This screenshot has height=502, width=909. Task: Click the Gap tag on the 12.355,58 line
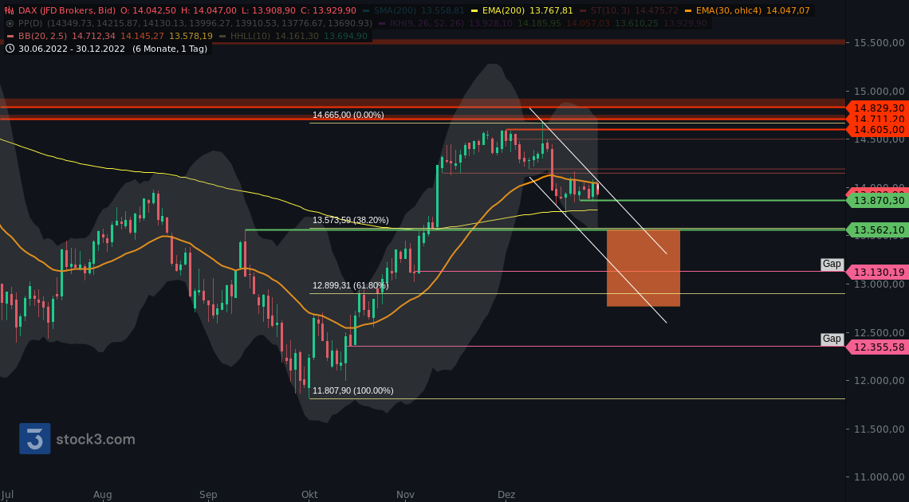tap(832, 339)
